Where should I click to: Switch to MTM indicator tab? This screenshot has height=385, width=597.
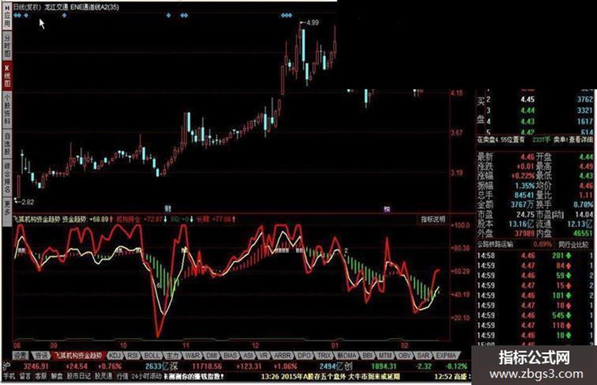click(385, 356)
